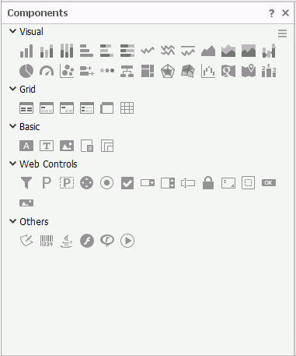Select the combo bar-line chart icon

pos(269,51)
